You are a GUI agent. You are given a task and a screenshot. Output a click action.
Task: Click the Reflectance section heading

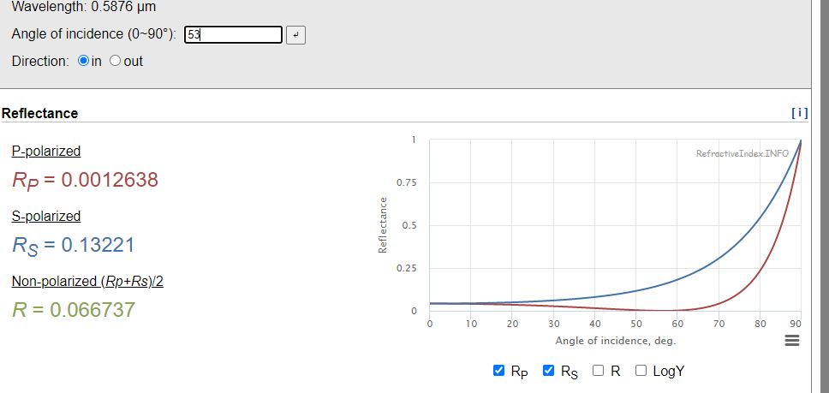click(40, 113)
